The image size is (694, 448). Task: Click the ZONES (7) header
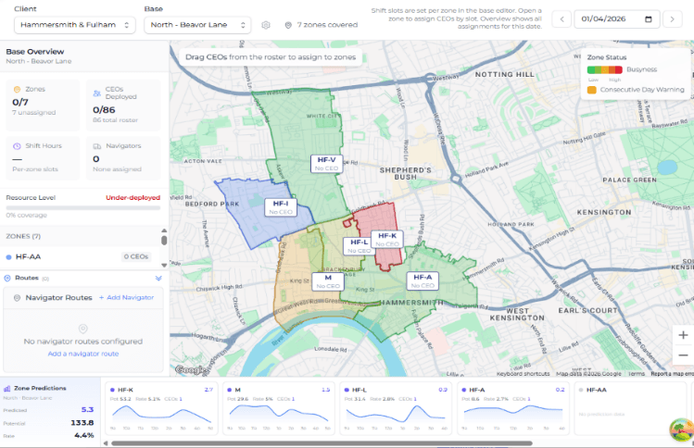(23, 236)
